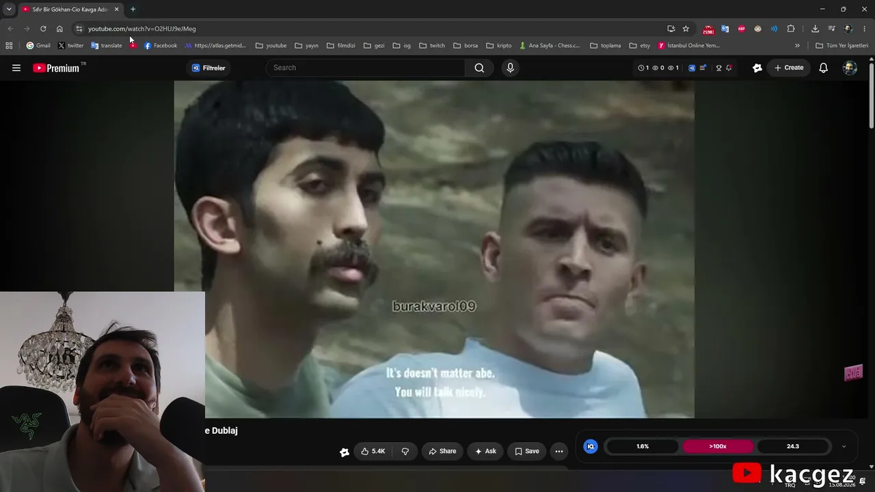The image size is (875, 492).
Task: Open browser downloads
Action: (x=815, y=29)
